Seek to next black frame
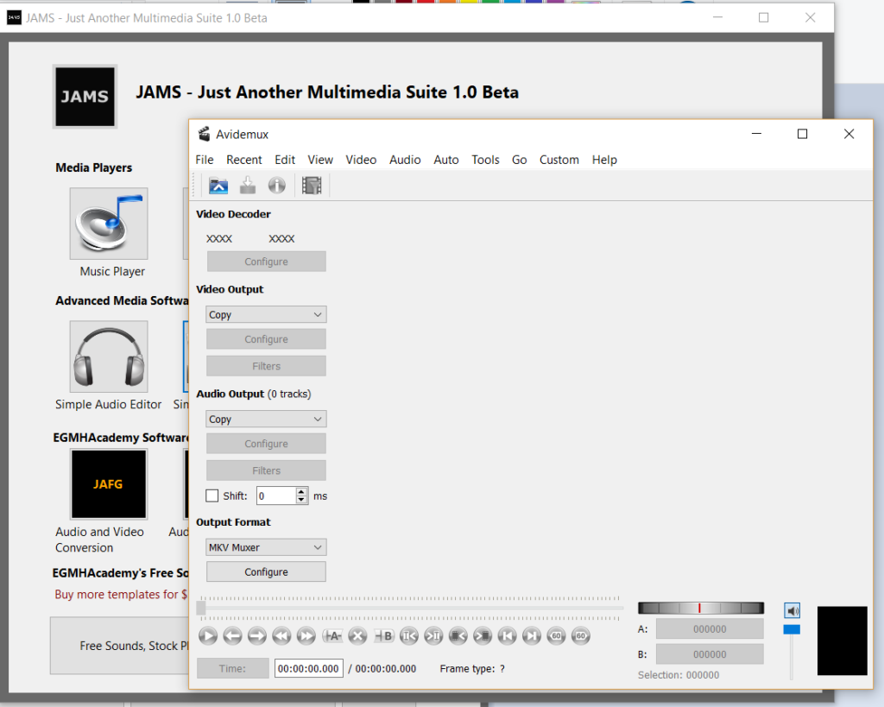Screen dimensions: 884x707 click(x=483, y=636)
